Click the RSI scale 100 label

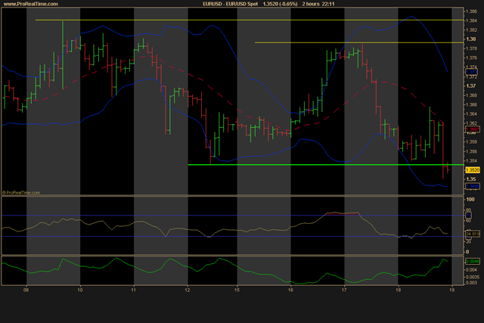pyautogui.click(x=470, y=200)
